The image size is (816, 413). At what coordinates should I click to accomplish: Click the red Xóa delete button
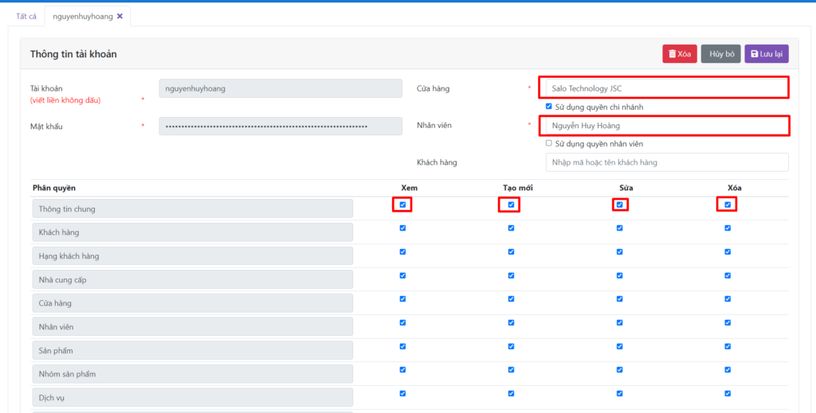click(x=679, y=54)
